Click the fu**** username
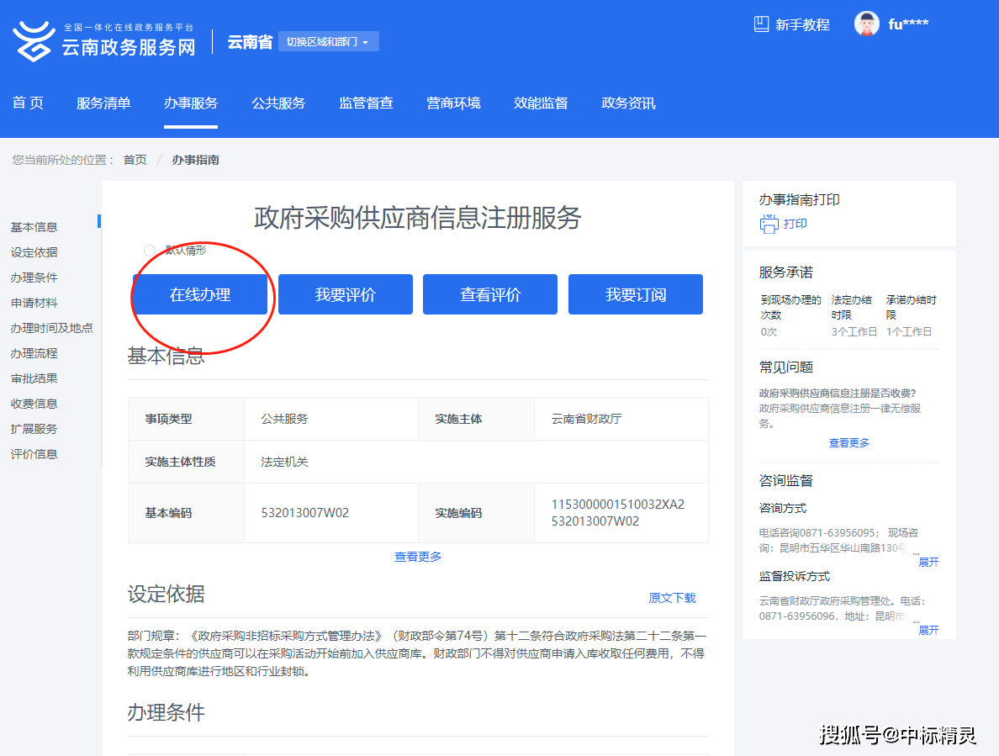 point(908,24)
